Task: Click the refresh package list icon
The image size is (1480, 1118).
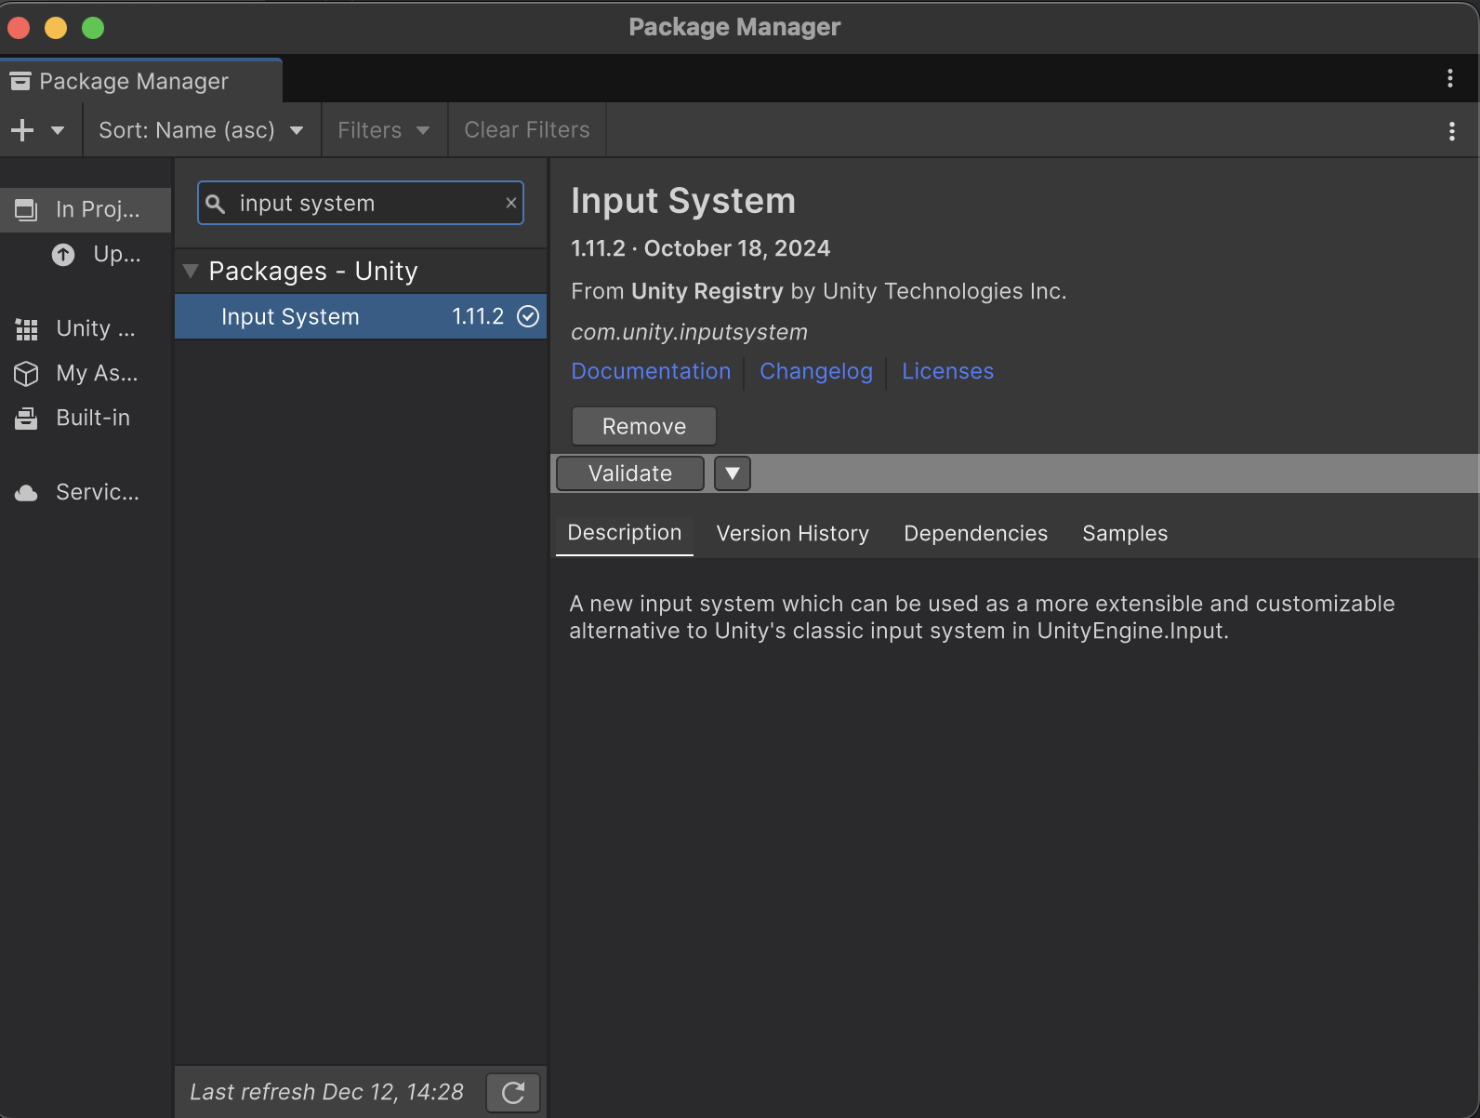Action: [x=513, y=1092]
